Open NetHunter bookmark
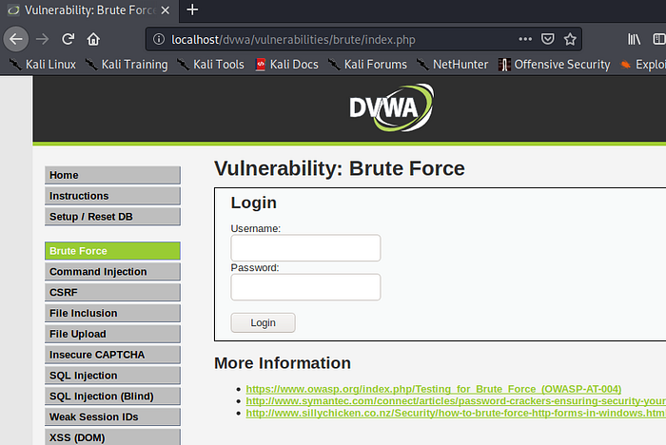 click(452, 65)
